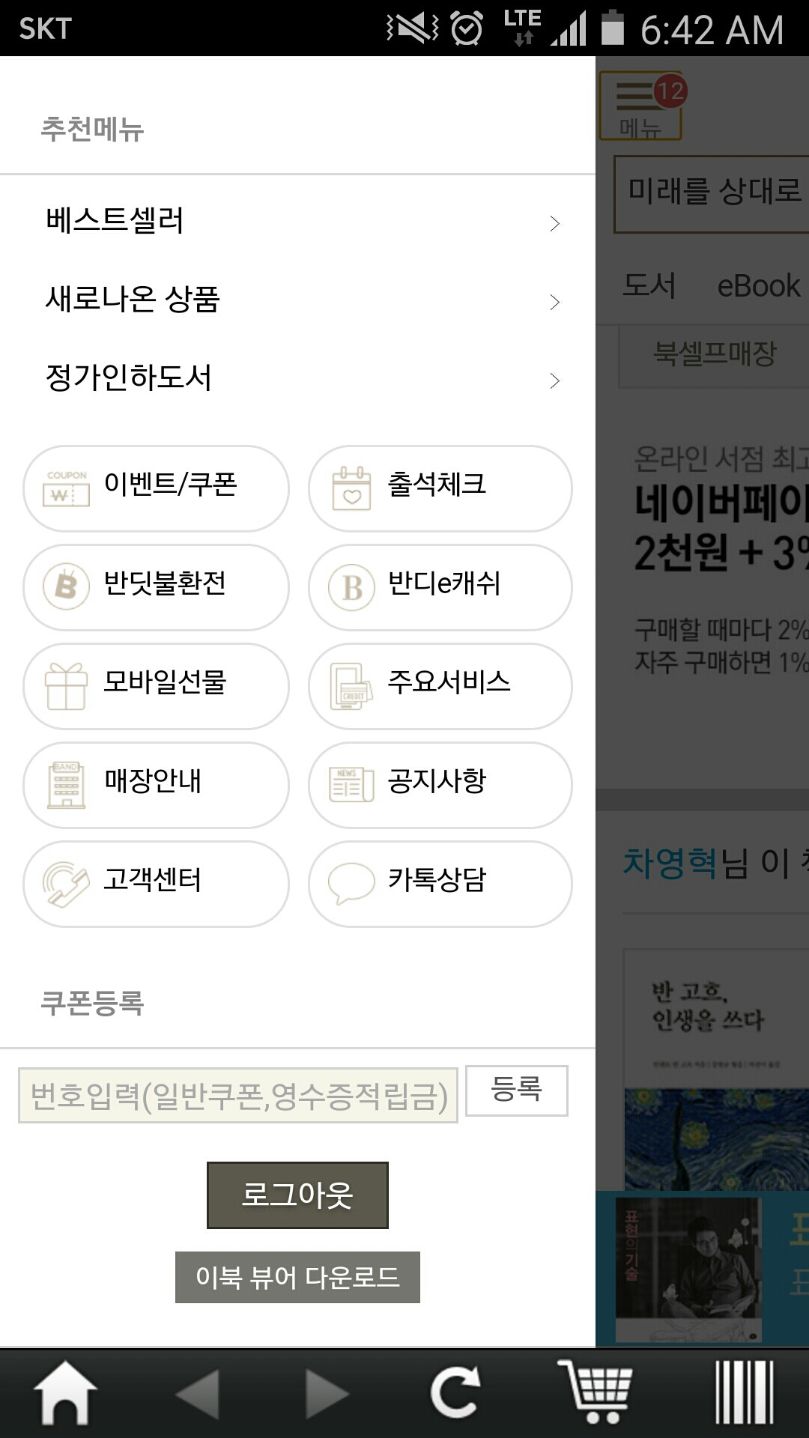809x1438 pixels.
Task: Go back with left arrow icon
Action: tap(196, 1394)
